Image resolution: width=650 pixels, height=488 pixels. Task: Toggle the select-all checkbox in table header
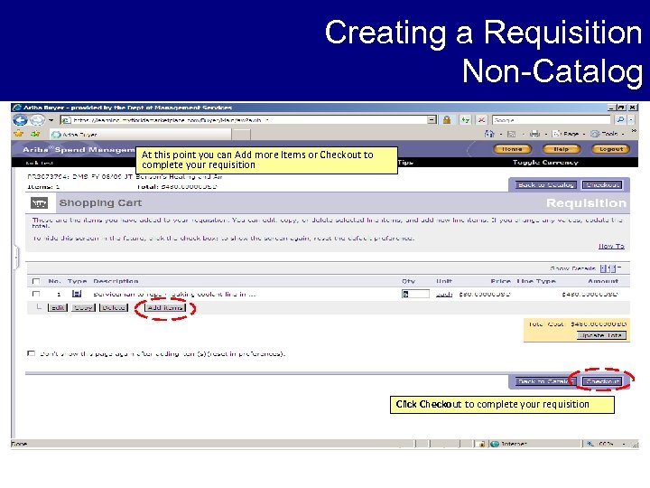point(36,281)
